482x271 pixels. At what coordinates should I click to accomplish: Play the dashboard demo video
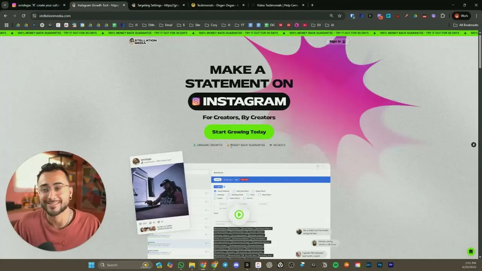(x=239, y=215)
